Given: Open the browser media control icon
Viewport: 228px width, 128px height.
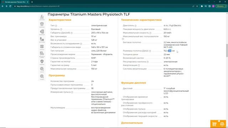Looking at the screenshot, I should click(x=206, y=6).
